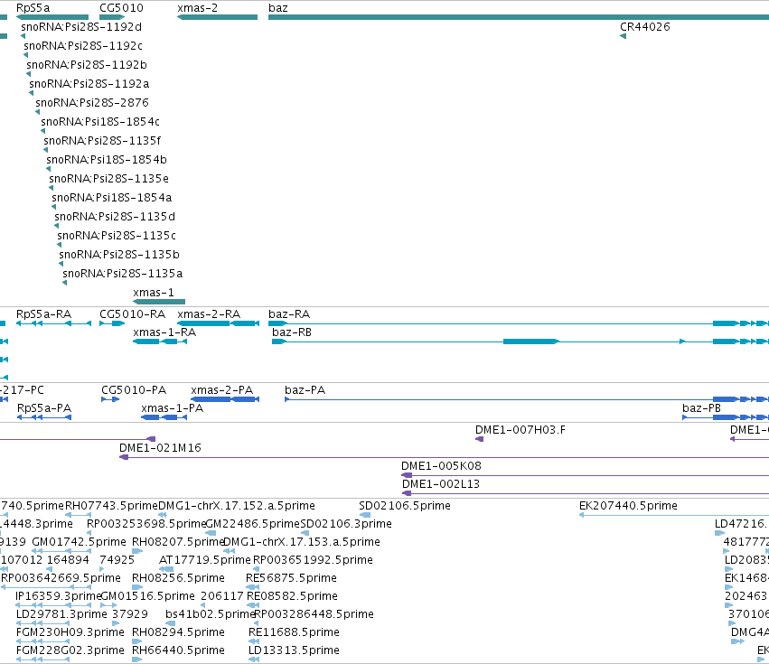Pick snoRNA:Psi28S-1192a label
Screen dimensions: 769x664
pos(89,84)
